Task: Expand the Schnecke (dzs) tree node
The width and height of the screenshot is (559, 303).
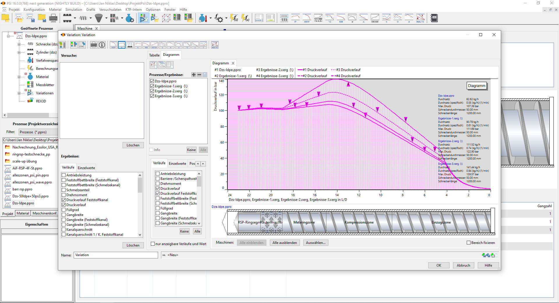Action: click(19, 44)
